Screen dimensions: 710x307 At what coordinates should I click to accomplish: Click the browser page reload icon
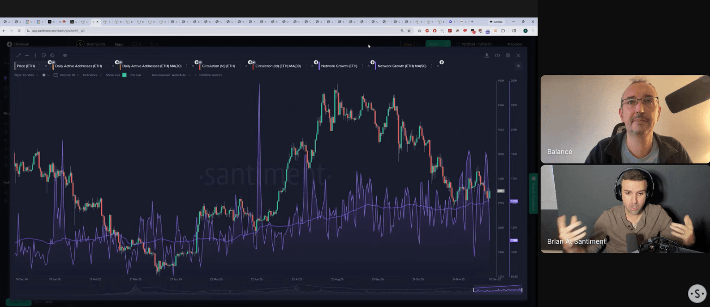coord(19,31)
